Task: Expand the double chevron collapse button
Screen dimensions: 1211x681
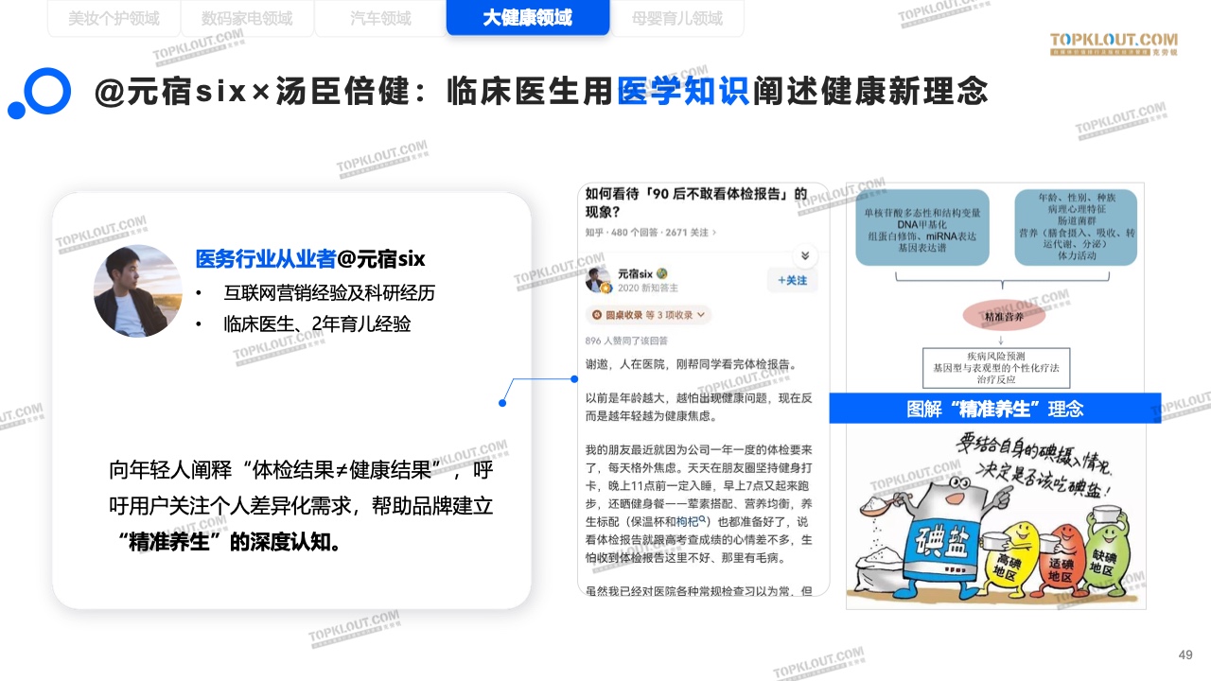Action: point(805,256)
